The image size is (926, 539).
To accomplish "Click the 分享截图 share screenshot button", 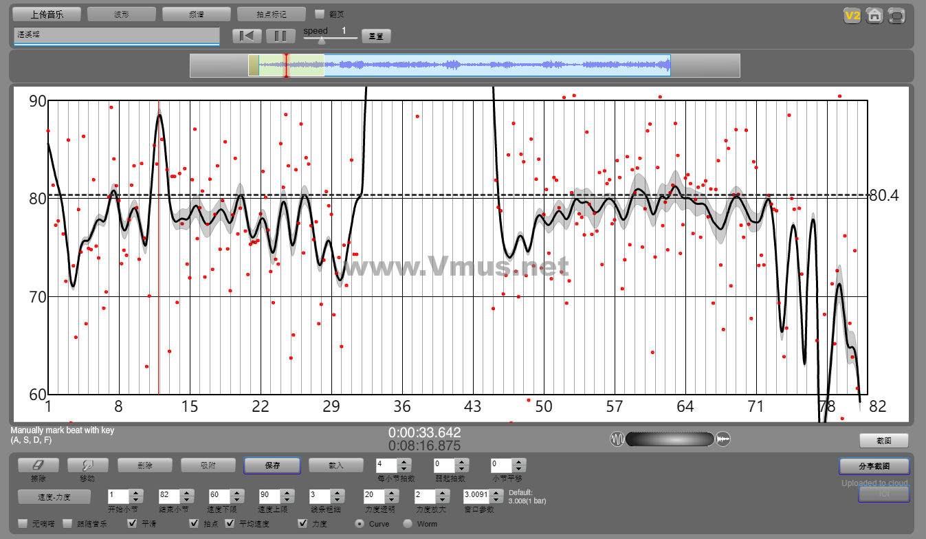I will pyautogui.click(x=874, y=466).
